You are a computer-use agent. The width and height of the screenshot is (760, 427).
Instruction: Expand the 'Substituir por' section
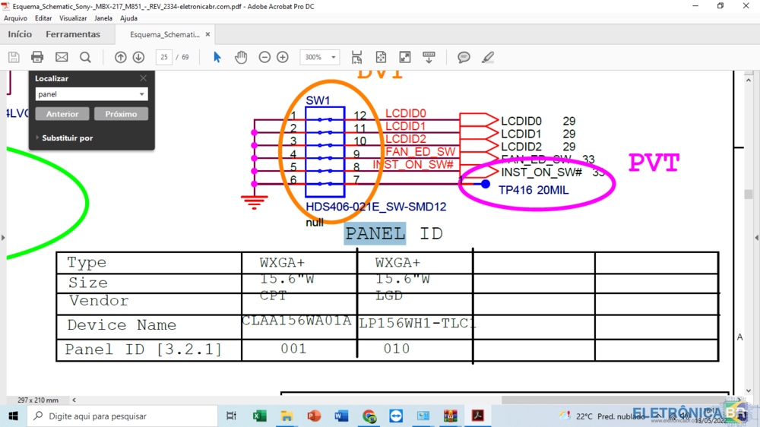pos(37,138)
